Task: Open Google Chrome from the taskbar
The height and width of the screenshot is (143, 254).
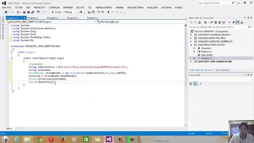Action: point(40,139)
